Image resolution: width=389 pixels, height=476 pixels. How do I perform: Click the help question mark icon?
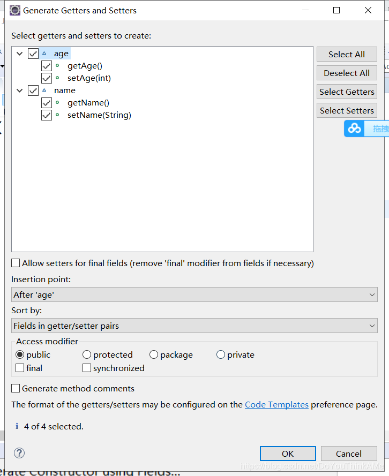(x=19, y=453)
